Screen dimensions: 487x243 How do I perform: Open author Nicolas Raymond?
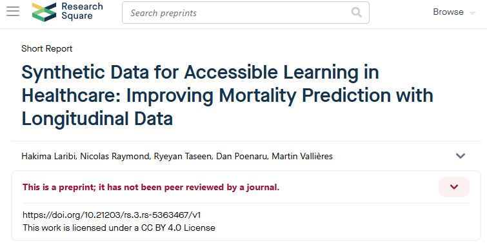click(115, 156)
